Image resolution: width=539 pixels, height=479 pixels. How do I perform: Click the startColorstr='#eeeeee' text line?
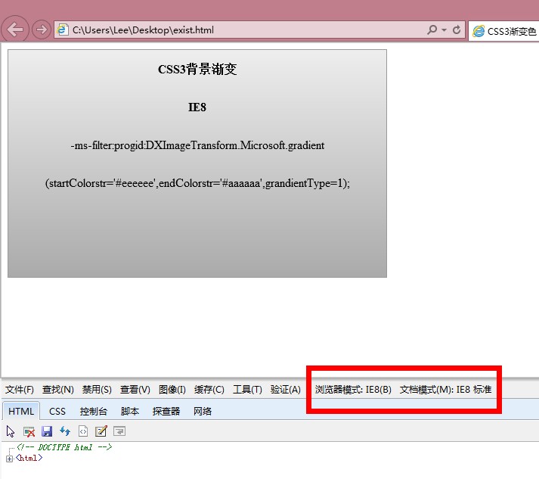coord(197,183)
